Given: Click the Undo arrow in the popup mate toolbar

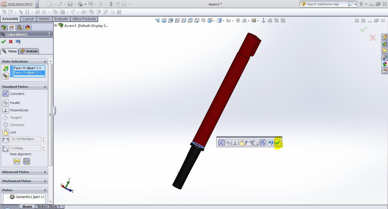Looking at the screenshot, I should point(271,143).
